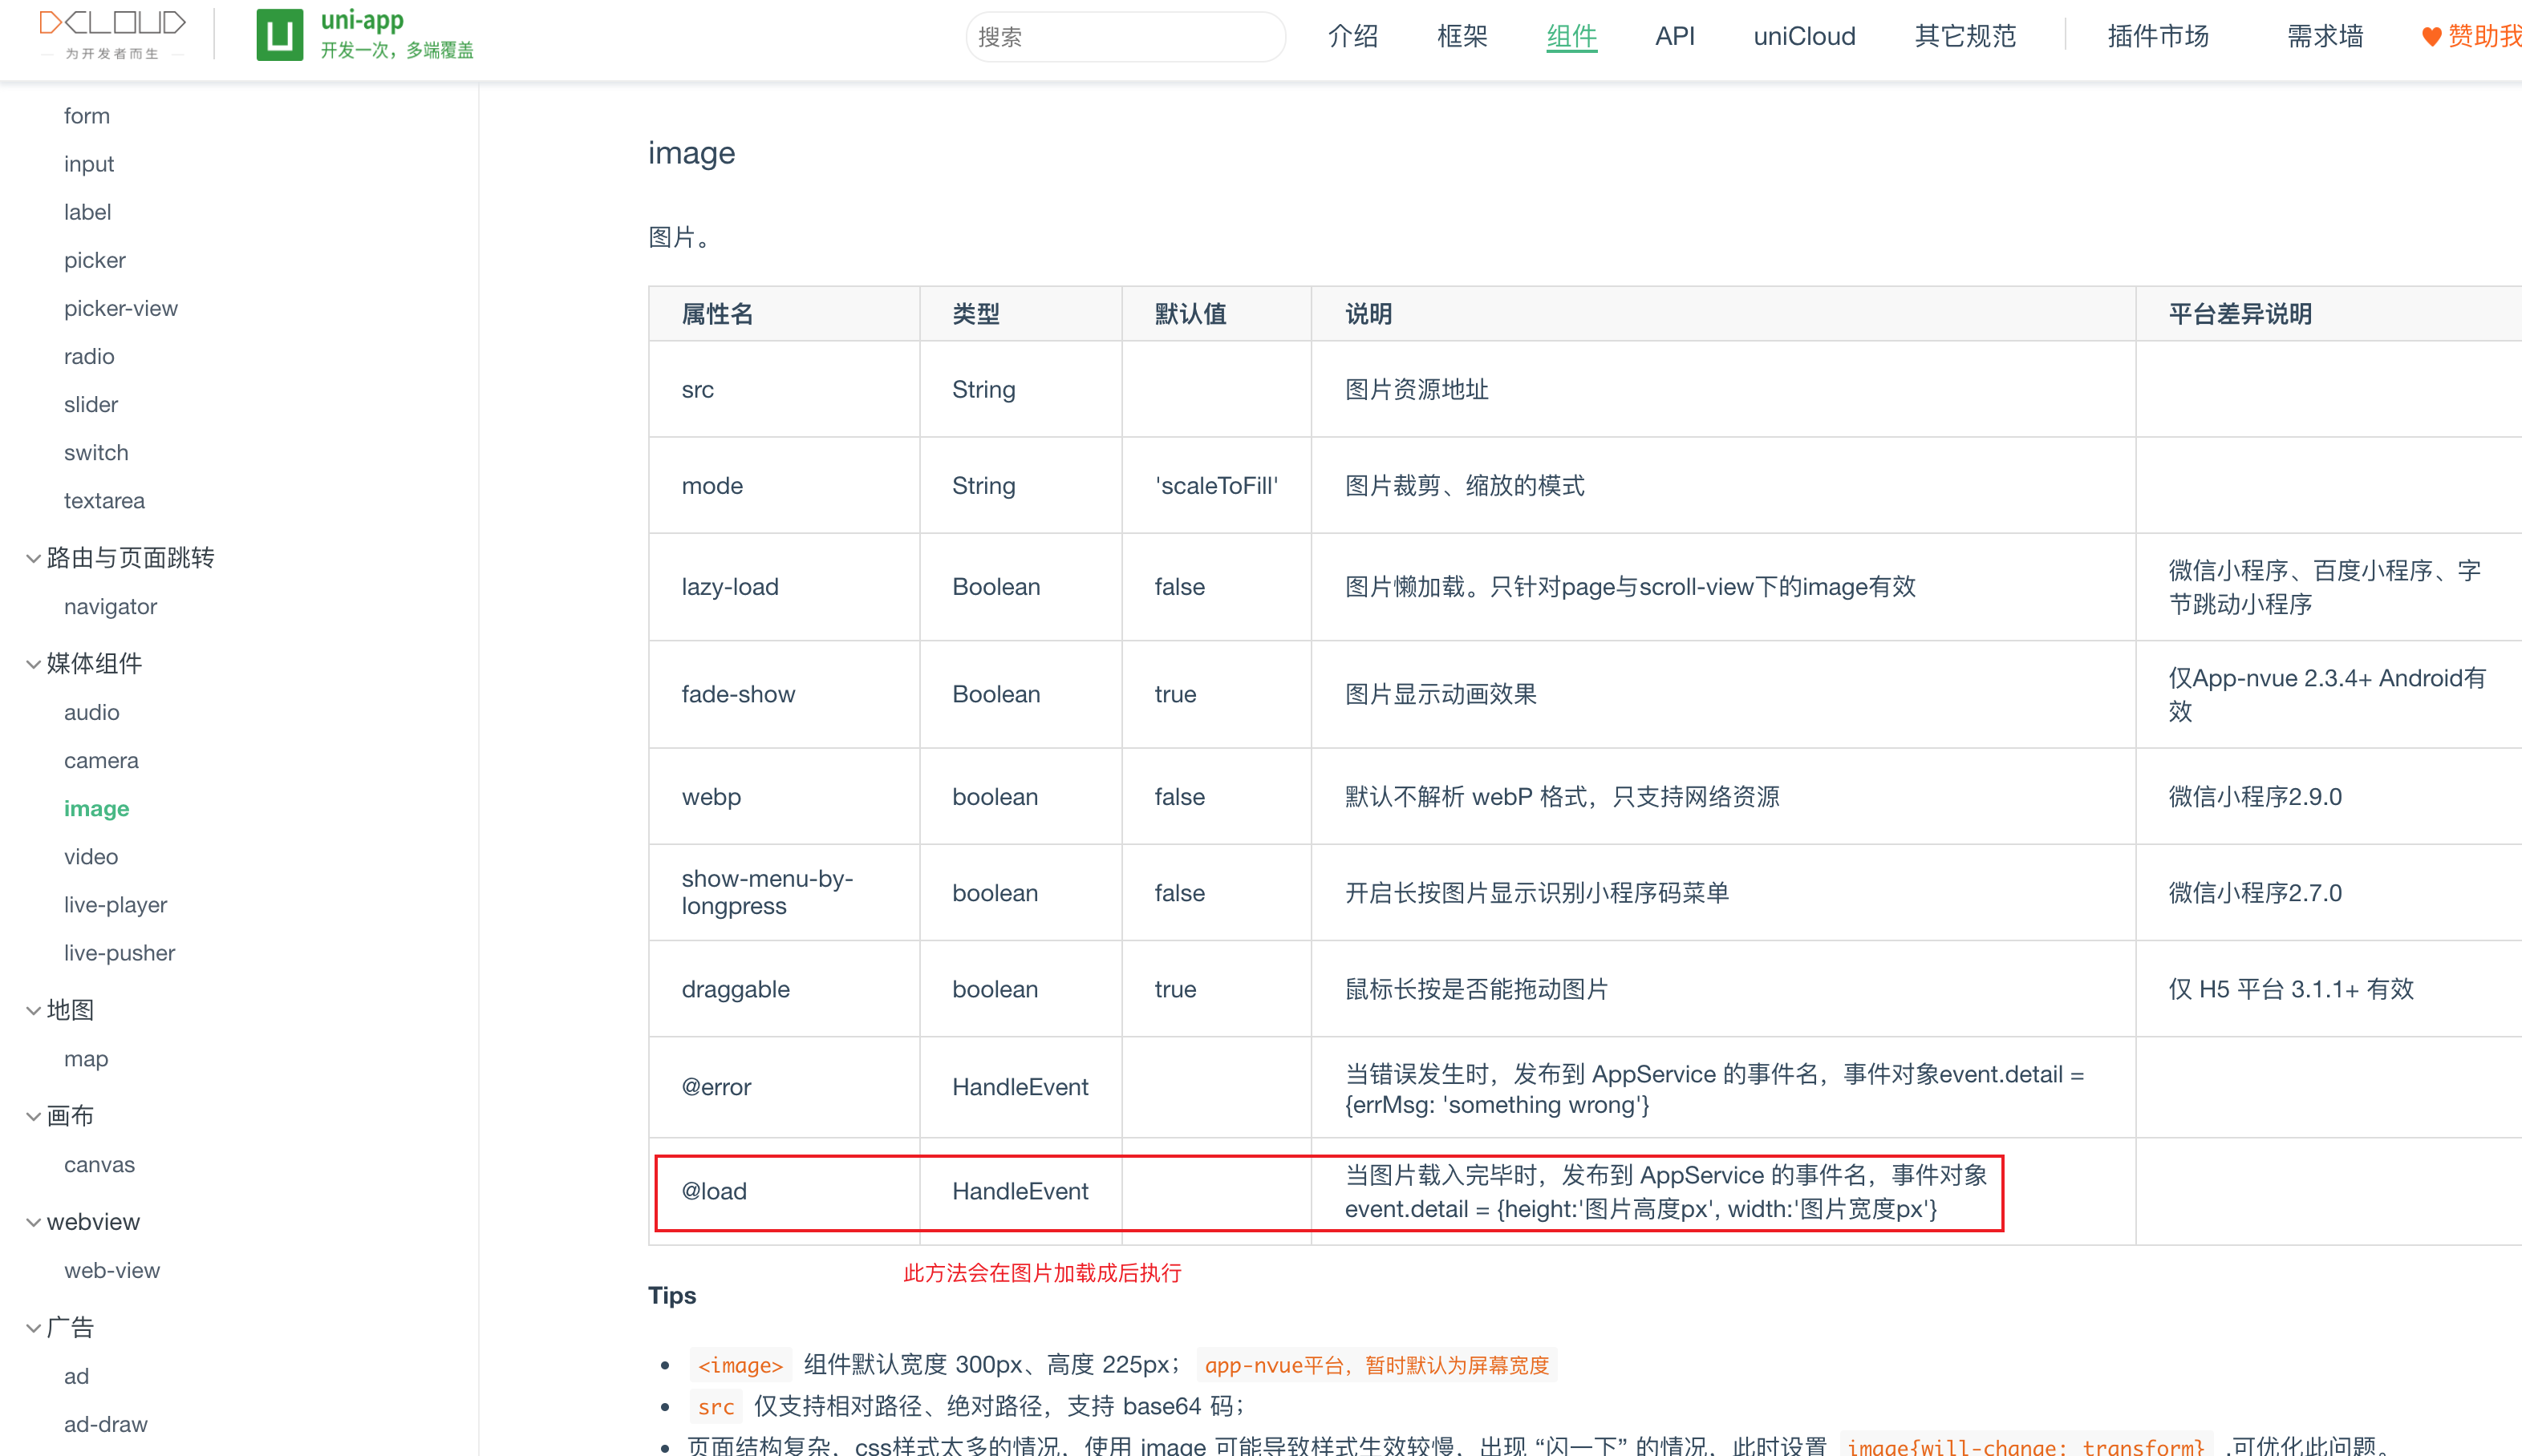Image resolution: width=2522 pixels, height=1456 pixels.
Task: Open the 介绍 nav item
Action: [x=1352, y=37]
